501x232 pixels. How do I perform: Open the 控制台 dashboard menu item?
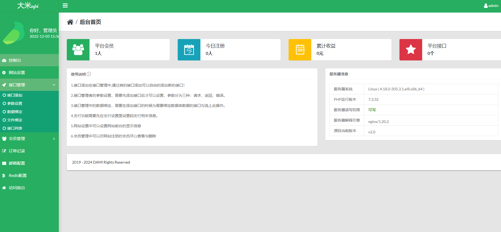15,60
